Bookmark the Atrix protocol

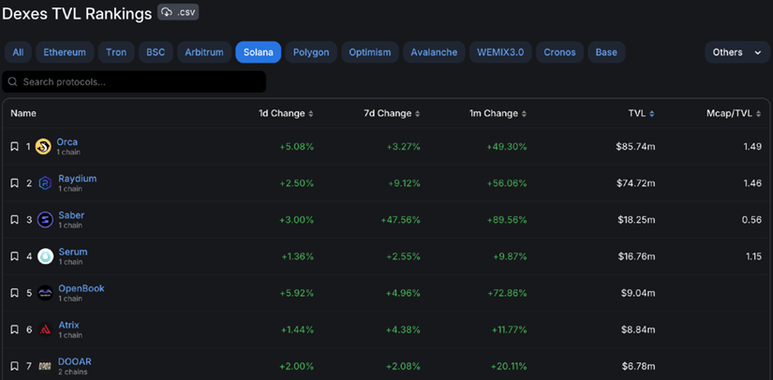coord(15,329)
